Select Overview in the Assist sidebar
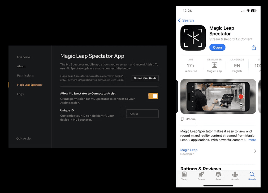 (23, 57)
